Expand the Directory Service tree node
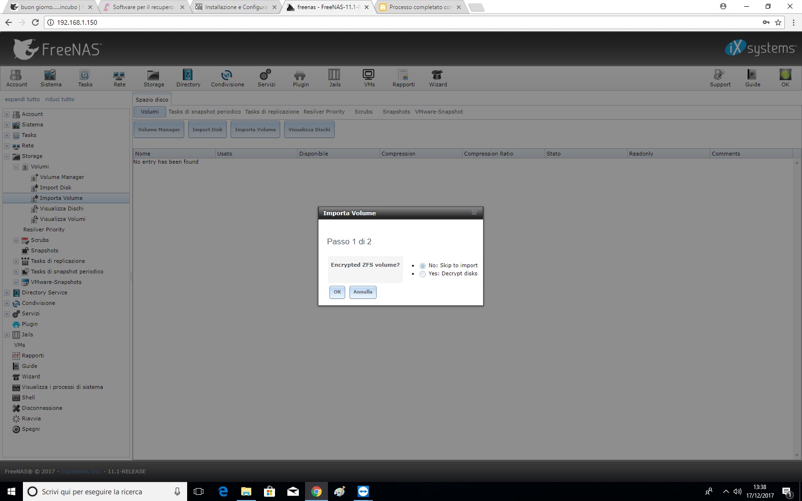802x501 pixels. (7, 293)
